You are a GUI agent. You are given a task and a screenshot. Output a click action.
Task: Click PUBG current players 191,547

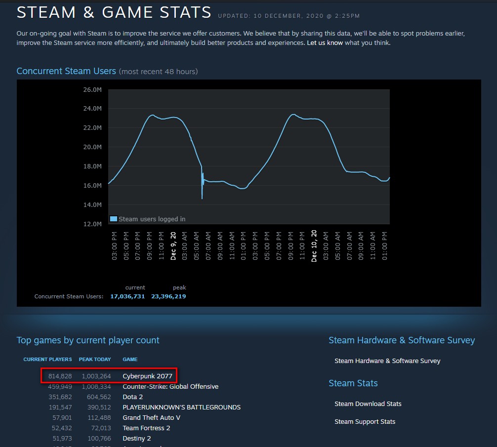60,407
